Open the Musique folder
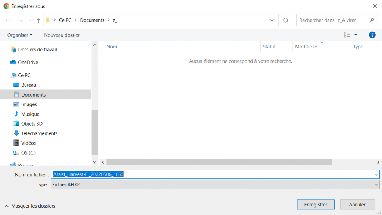 pyautogui.click(x=30, y=114)
